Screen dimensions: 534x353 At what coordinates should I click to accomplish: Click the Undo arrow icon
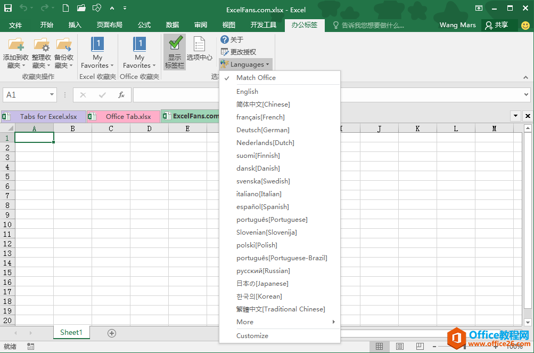[x=23, y=8]
